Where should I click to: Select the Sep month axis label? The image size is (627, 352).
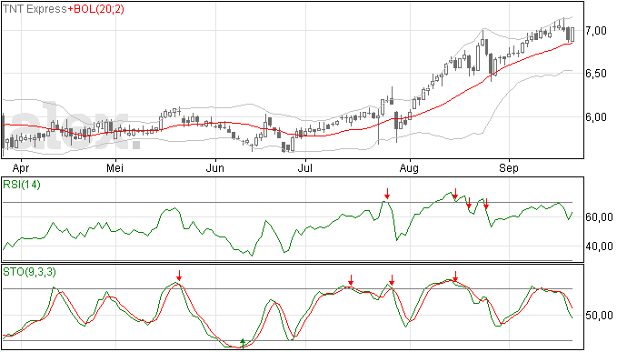pos(508,167)
